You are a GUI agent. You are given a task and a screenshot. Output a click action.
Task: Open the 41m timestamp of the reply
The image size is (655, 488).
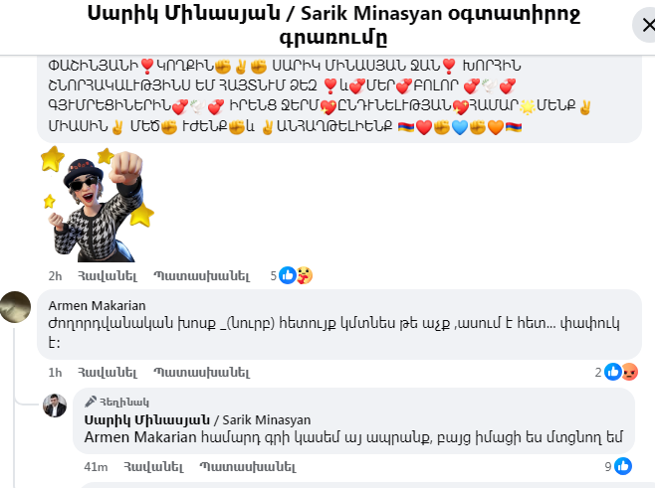click(96, 467)
